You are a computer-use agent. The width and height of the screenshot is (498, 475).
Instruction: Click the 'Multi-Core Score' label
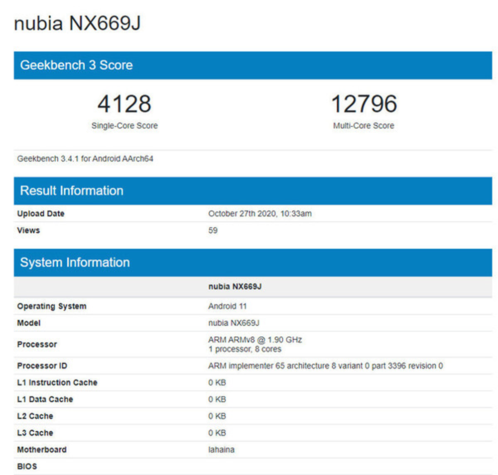coord(364,126)
